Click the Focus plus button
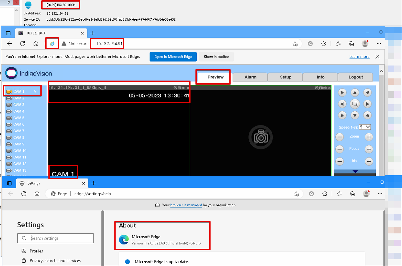This screenshot has width=402, height=266. point(369,149)
